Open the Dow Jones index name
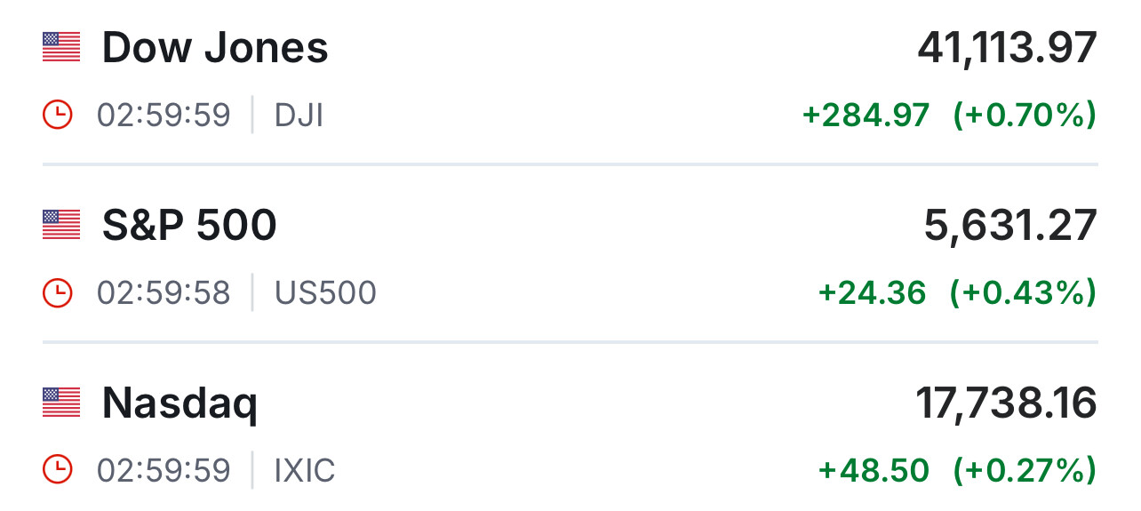 click(x=215, y=48)
